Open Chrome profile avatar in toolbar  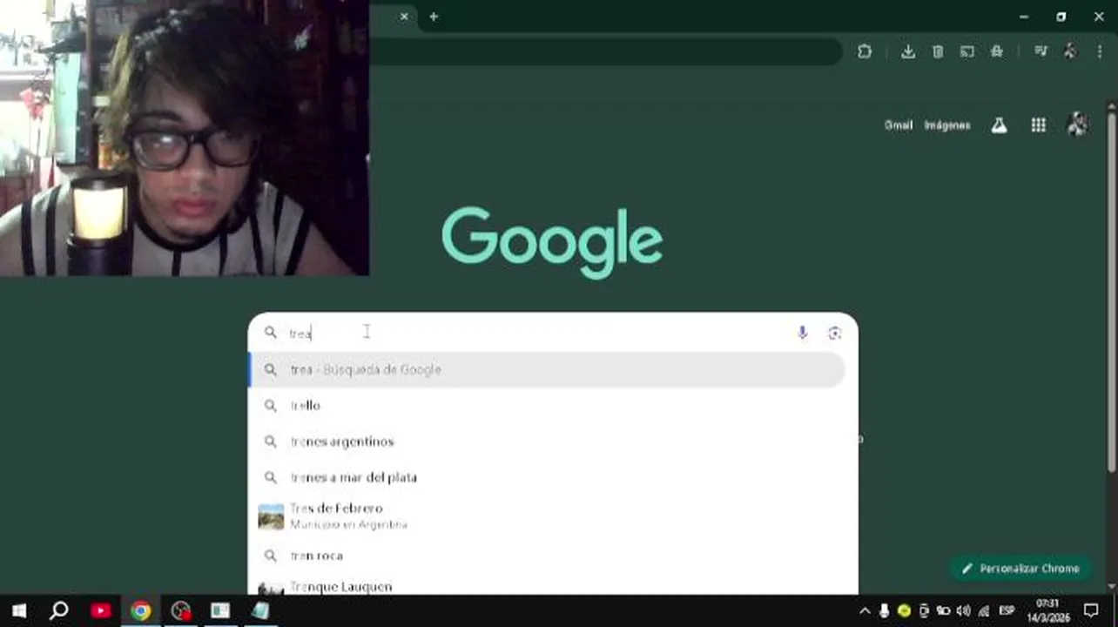1069,51
